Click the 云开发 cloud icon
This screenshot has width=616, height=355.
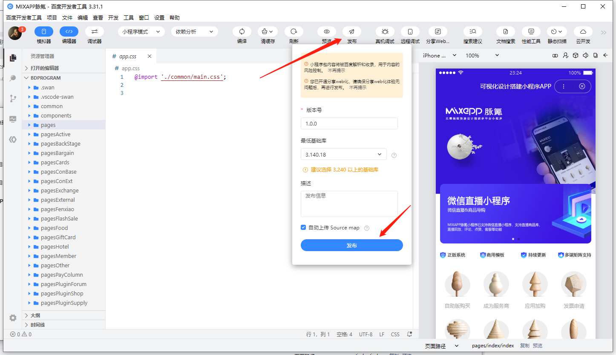[583, 31]
